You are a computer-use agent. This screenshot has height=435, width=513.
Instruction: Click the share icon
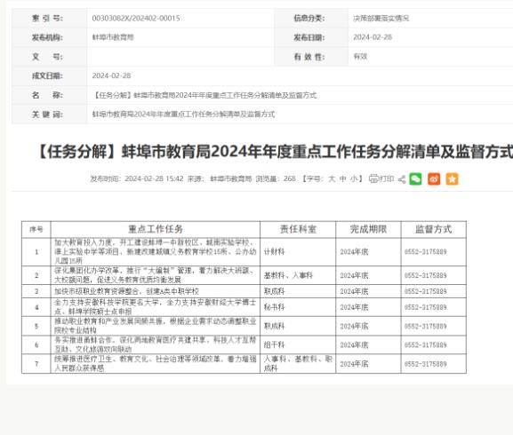point(402,179)
